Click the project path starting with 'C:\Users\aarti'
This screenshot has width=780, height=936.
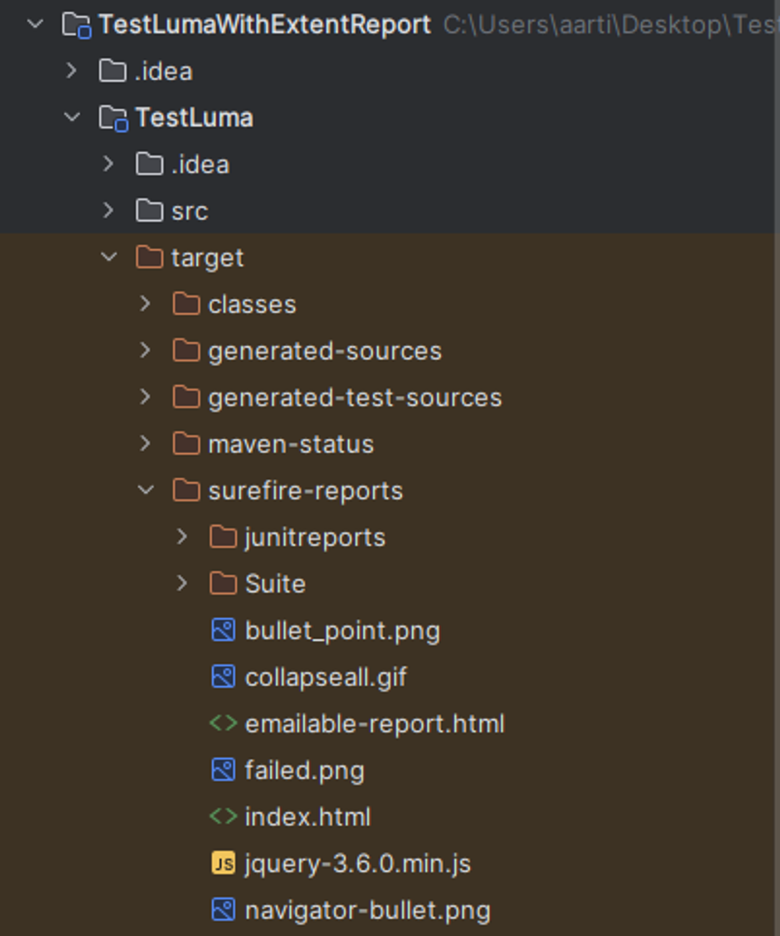click(x=610, y=25)
